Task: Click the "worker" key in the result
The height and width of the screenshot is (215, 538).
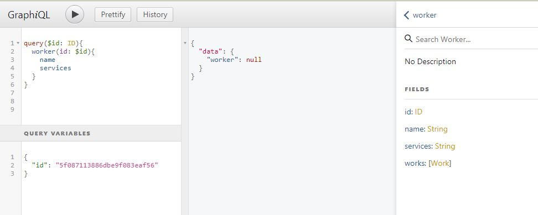Action: 223,60
